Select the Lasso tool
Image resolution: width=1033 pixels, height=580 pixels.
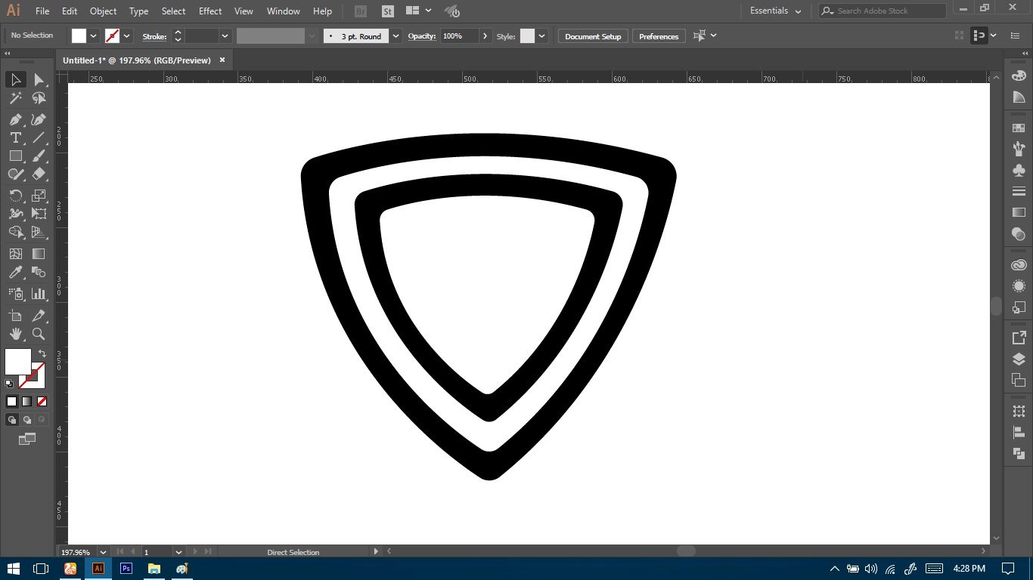[x=39, y=98]
